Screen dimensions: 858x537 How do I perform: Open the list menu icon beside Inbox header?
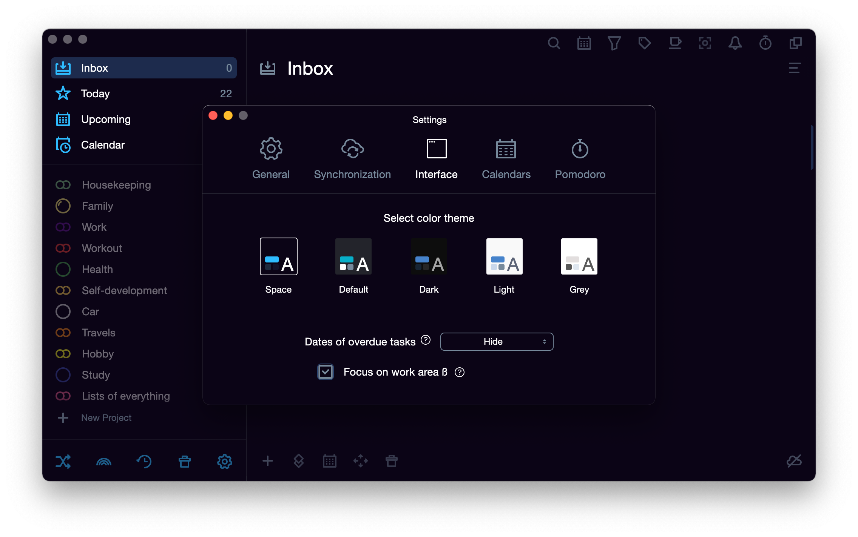(795, 68)
